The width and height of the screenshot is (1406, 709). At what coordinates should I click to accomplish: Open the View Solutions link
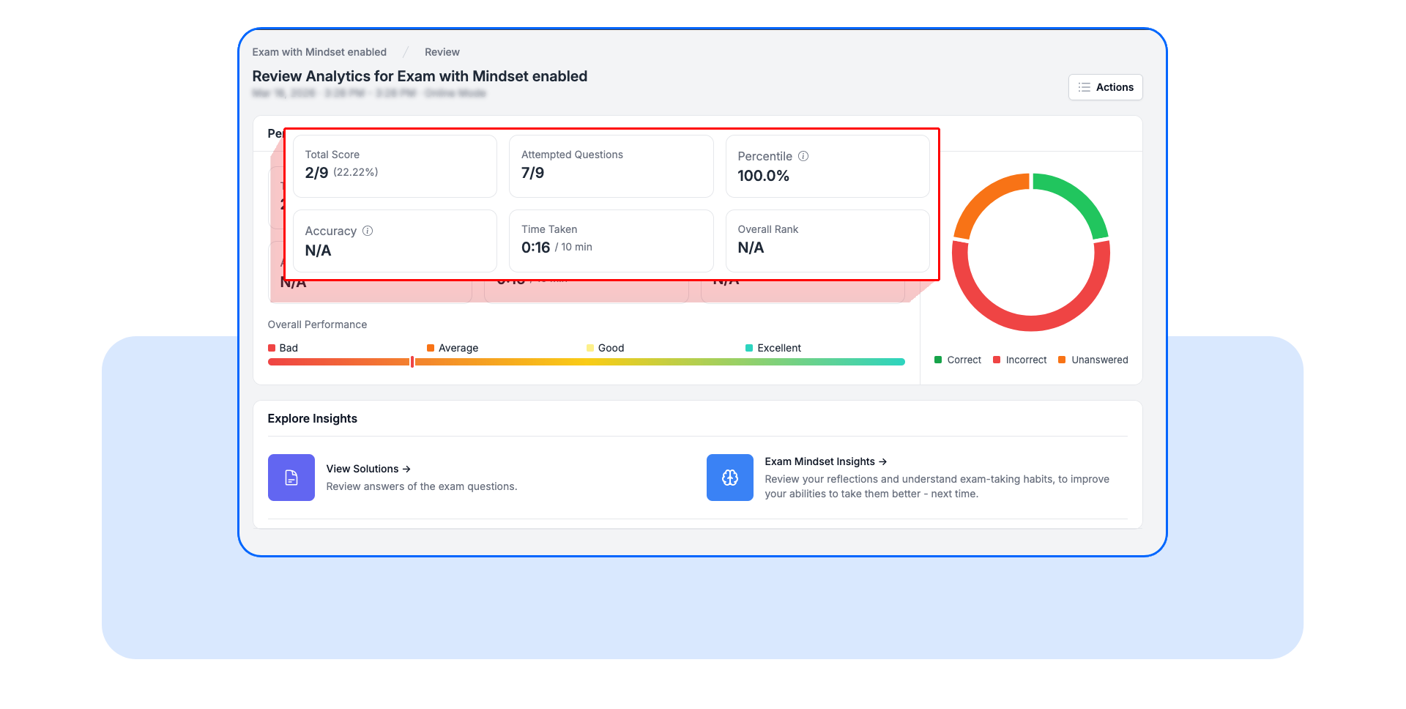click(x=368, y=469)
